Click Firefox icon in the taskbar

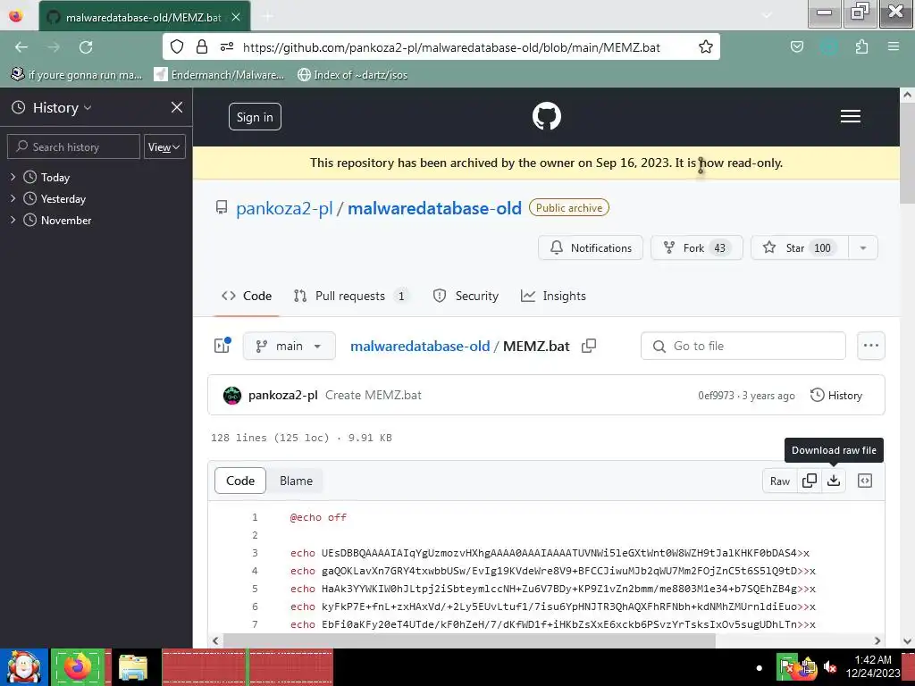tap(78, 666)
